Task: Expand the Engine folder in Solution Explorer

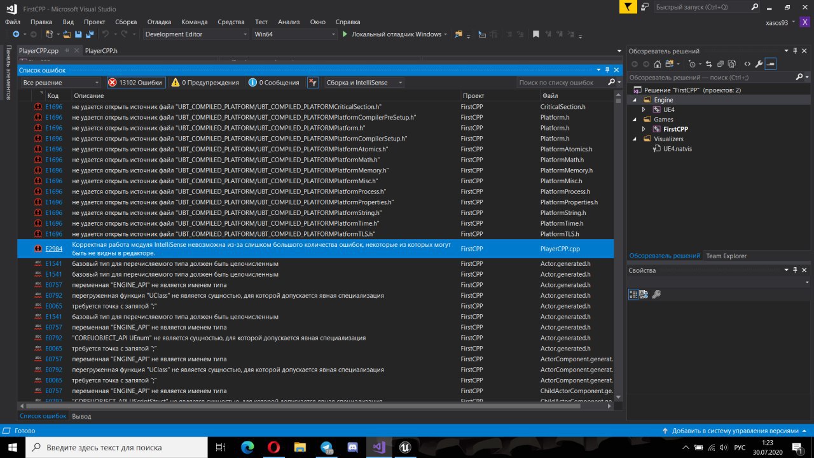Action: (x=633, y=100)
